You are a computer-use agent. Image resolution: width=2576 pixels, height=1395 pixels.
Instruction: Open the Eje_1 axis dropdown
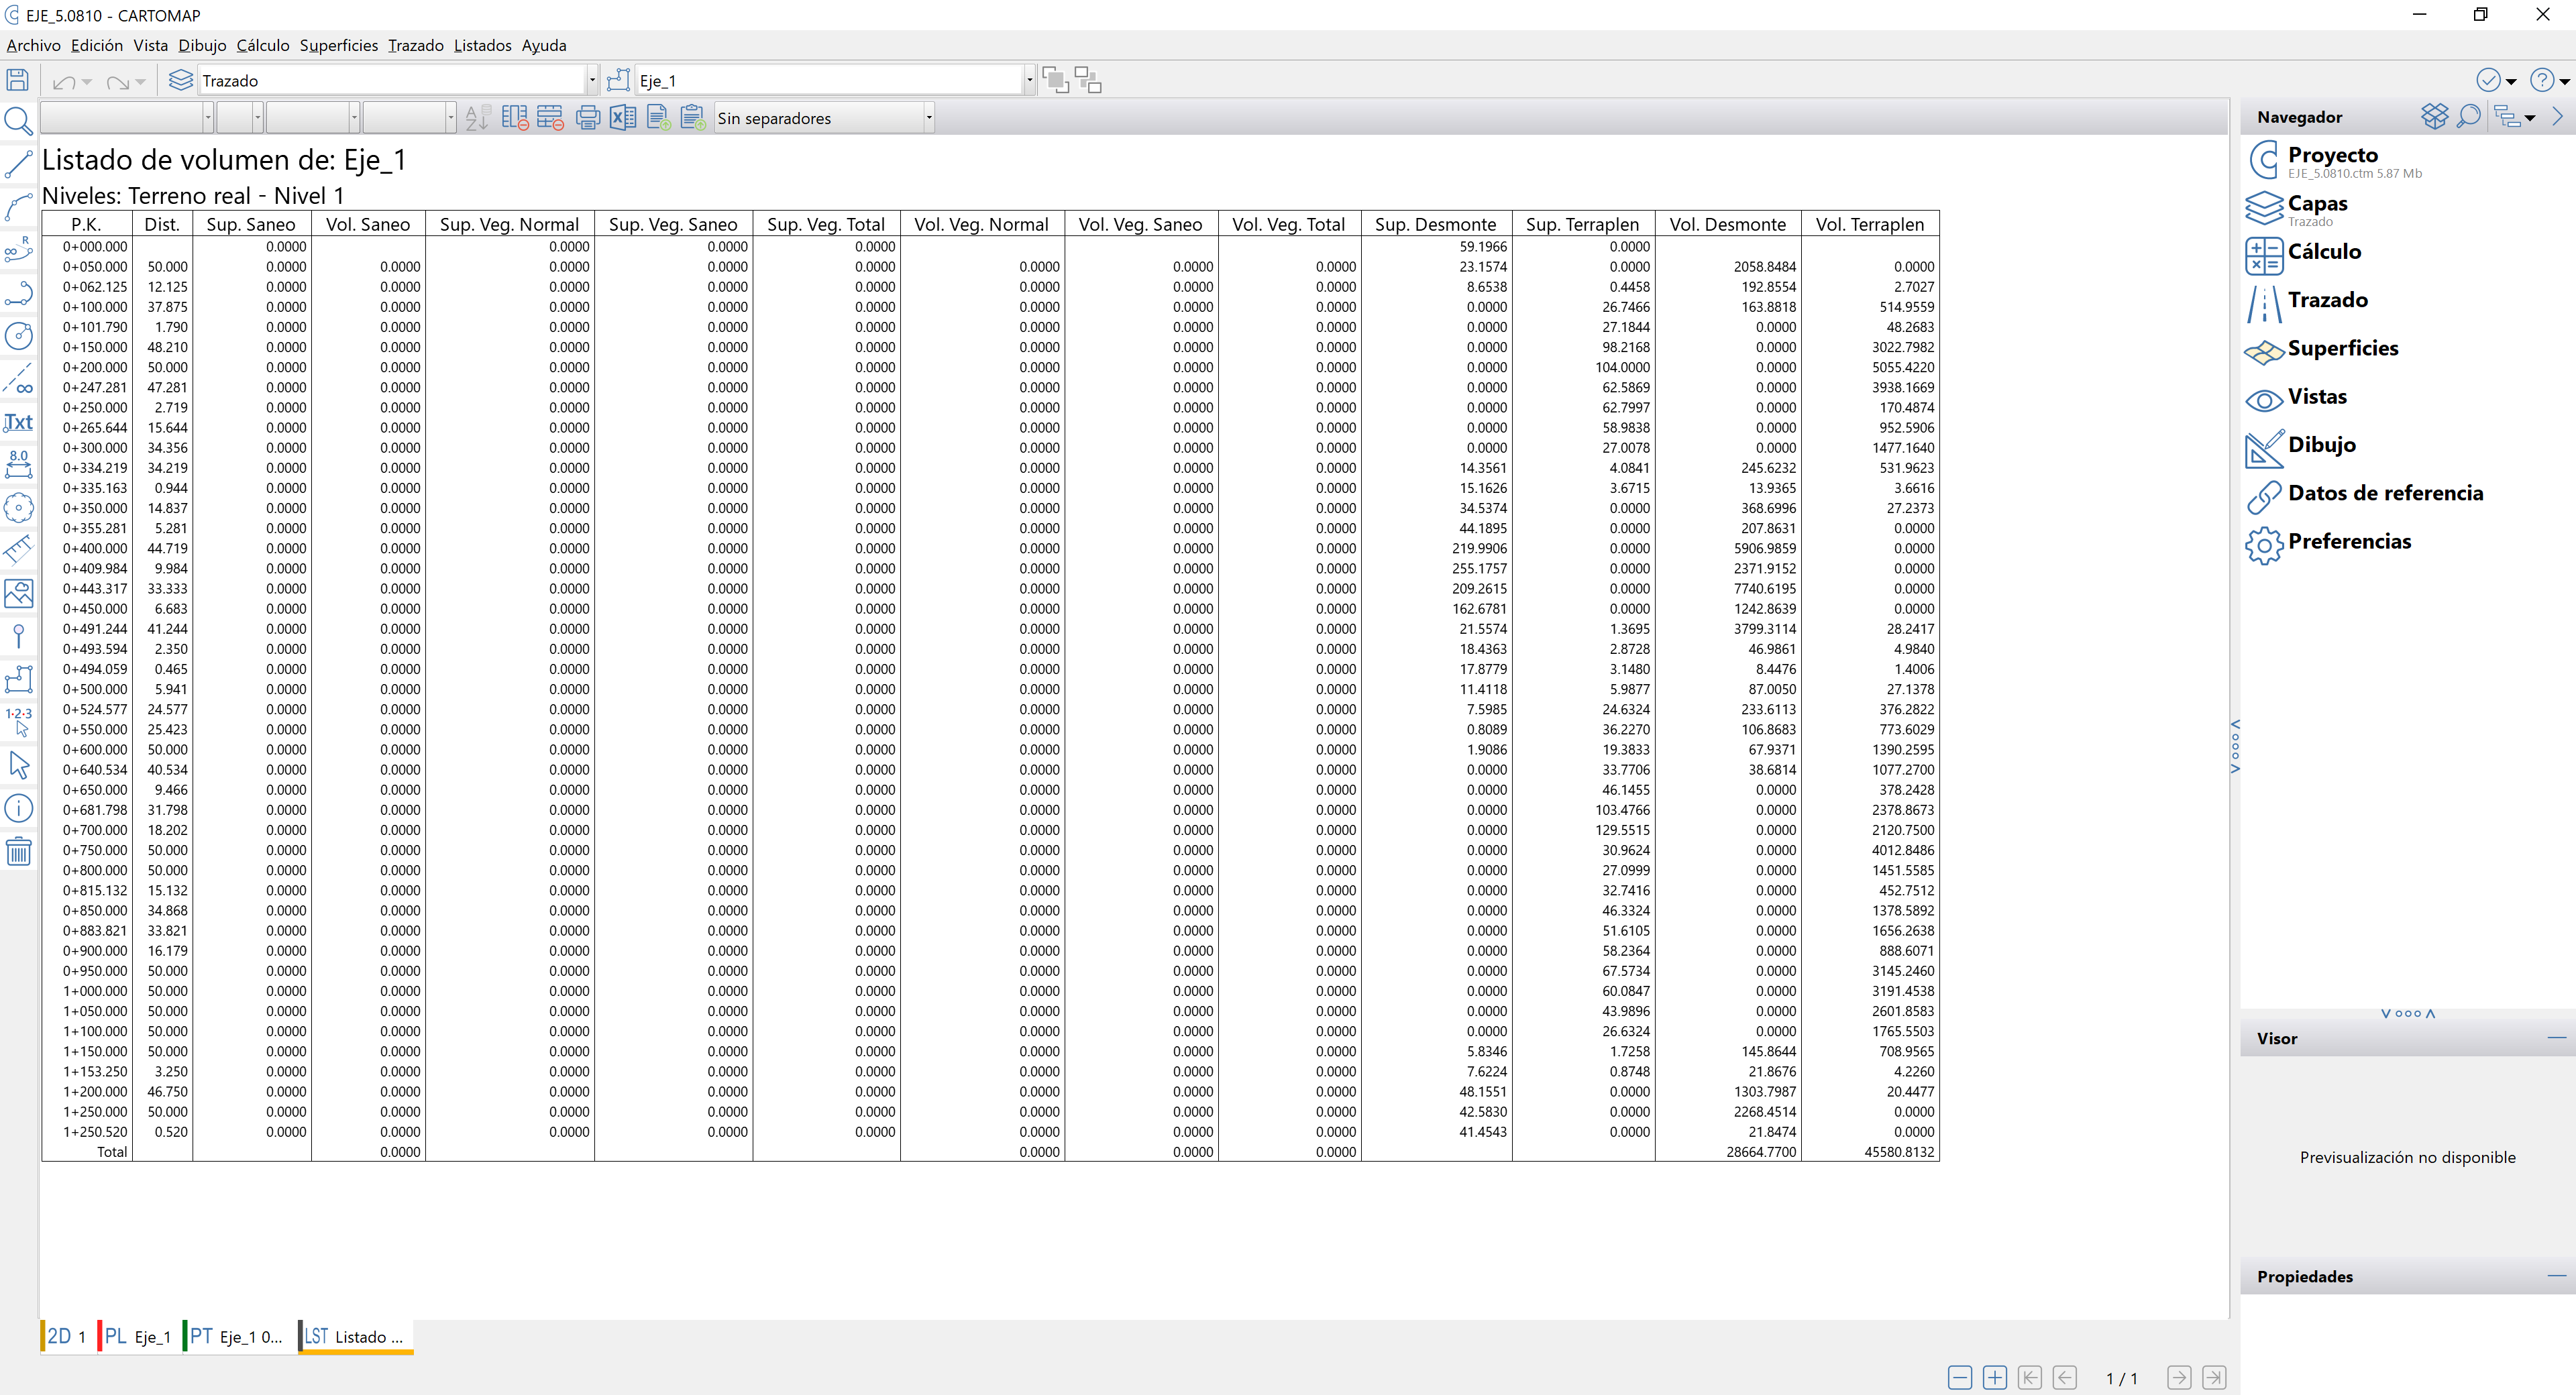1029,81
